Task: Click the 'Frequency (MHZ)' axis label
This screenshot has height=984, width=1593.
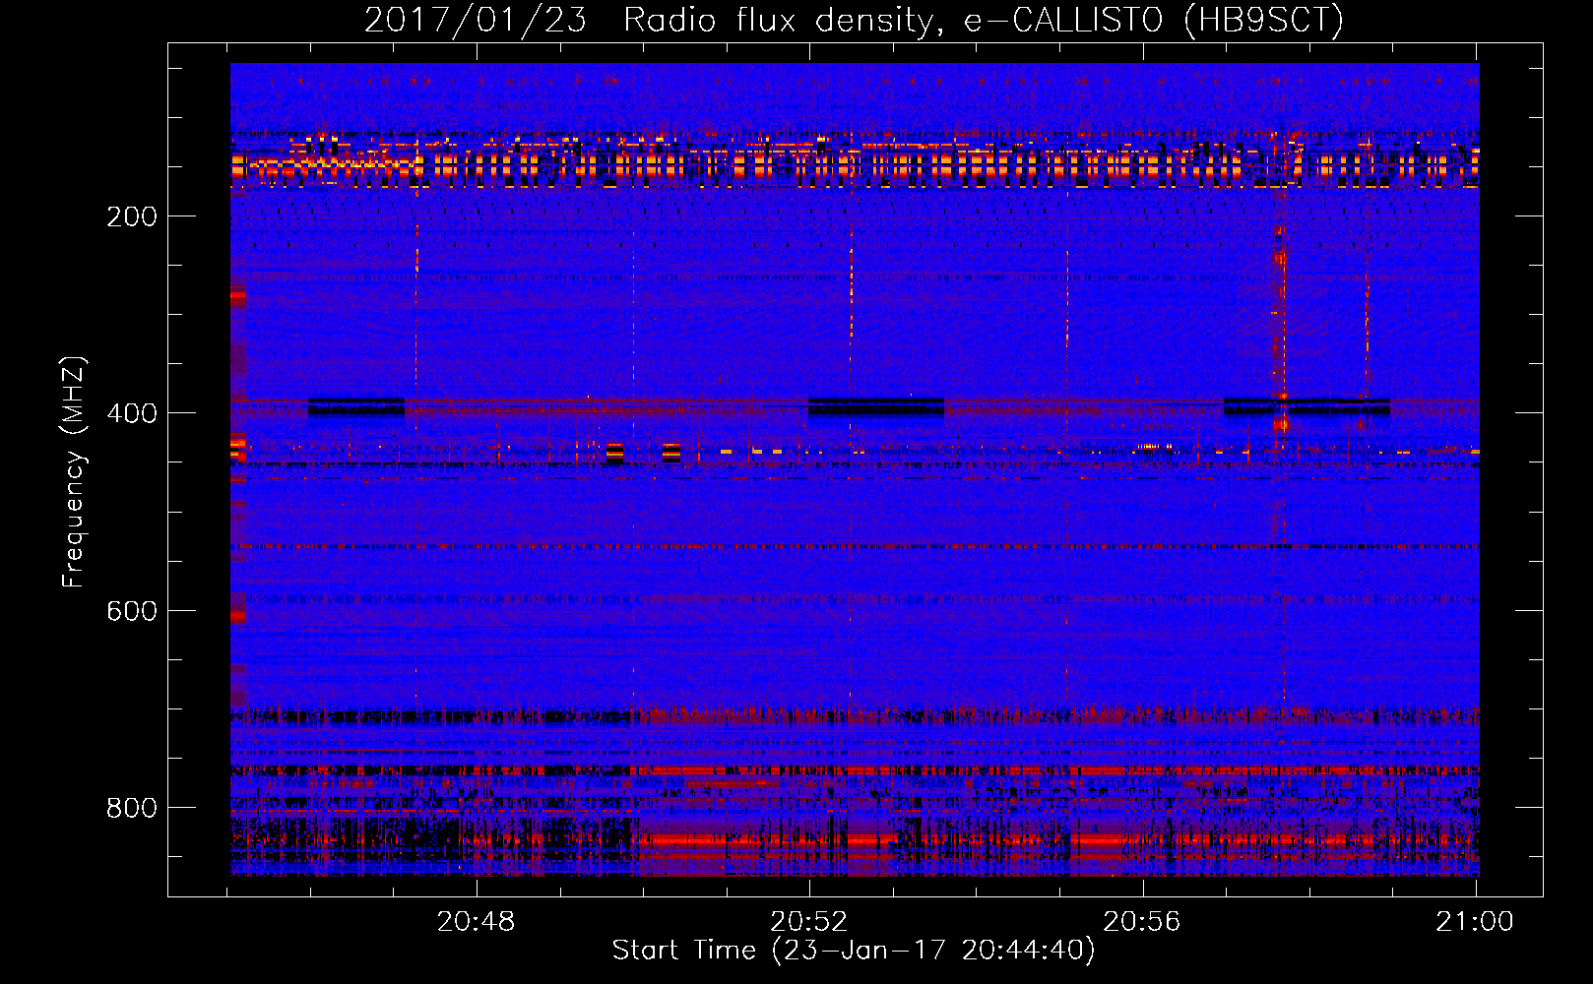Action: [74, 471]
